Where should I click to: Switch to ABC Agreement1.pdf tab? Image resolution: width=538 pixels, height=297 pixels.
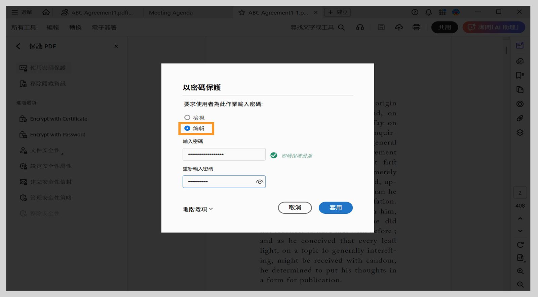click(97, 12)
